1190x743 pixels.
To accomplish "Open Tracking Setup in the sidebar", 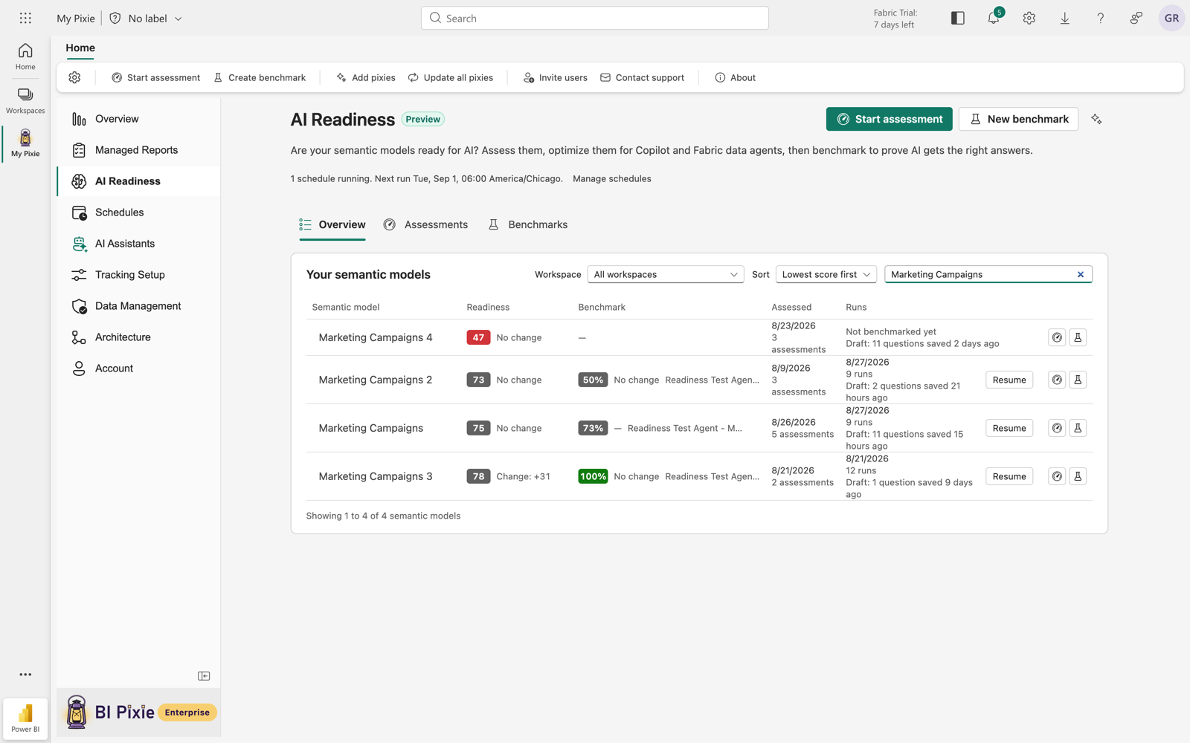I will click(x=138, y=275).
